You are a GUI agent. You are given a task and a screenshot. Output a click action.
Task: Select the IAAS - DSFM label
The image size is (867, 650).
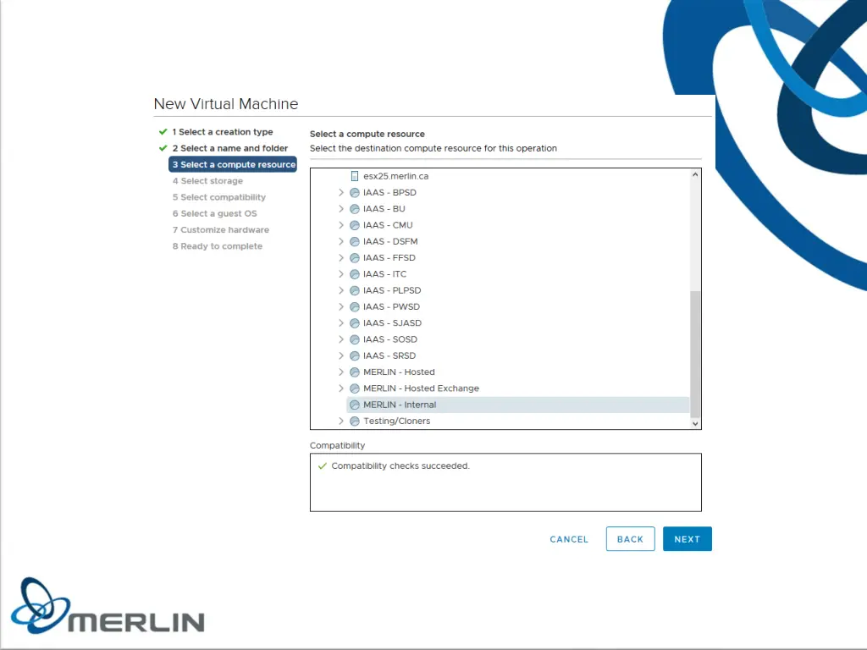390,241
